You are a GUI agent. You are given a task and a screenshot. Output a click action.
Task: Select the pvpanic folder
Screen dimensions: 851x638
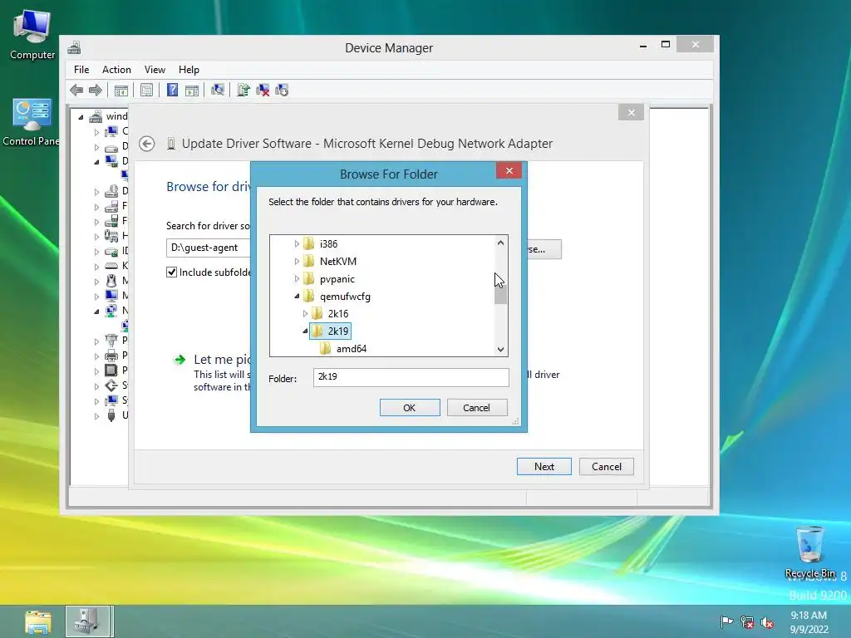[337, 279]
